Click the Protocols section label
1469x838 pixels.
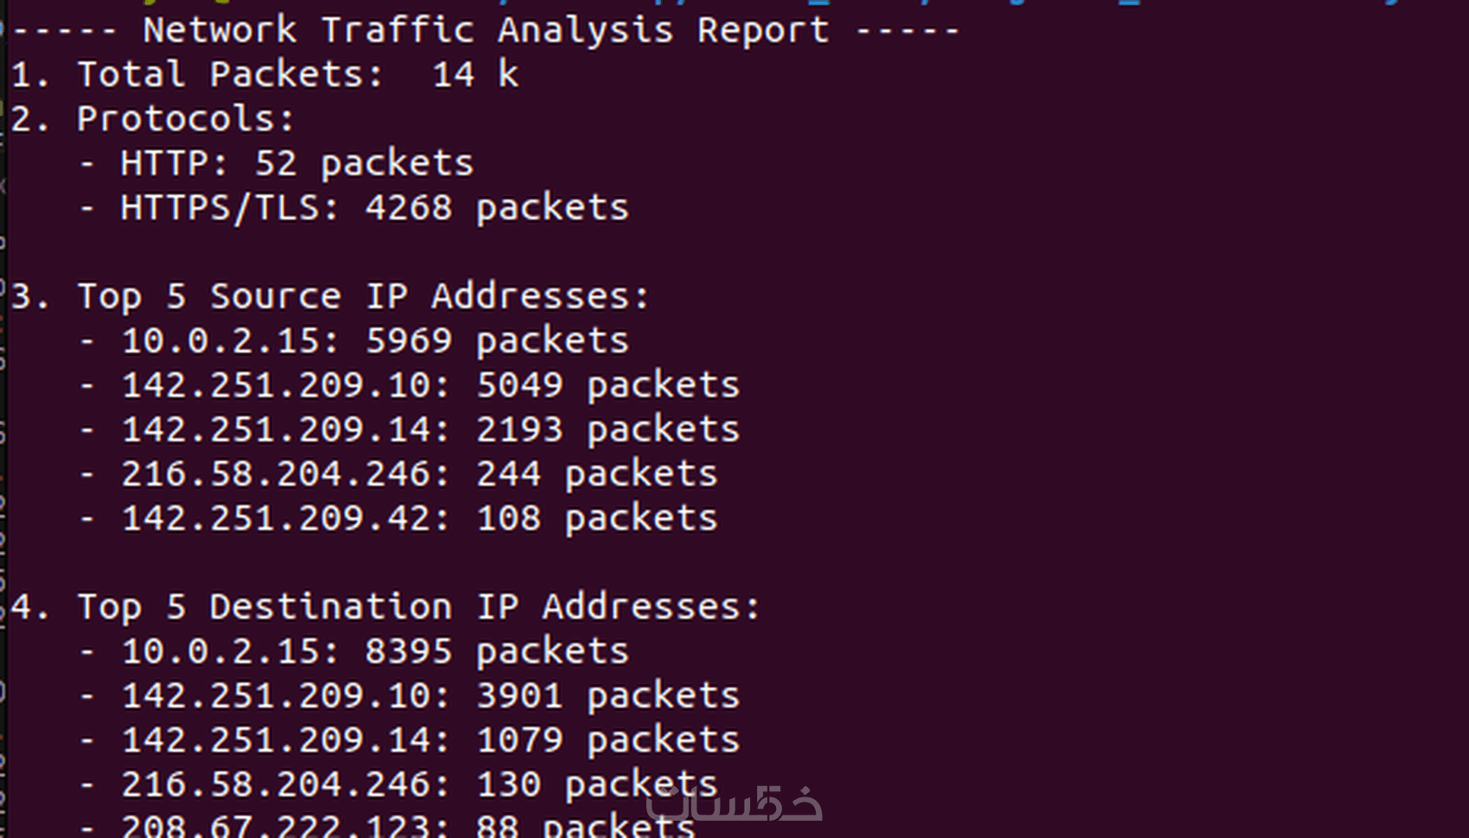tap(185, 119)
